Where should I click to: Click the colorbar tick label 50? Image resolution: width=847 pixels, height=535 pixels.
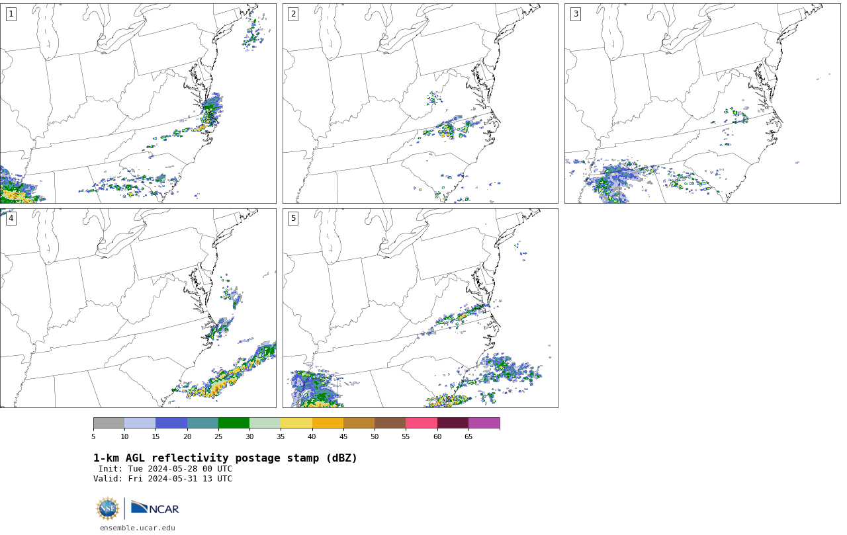pos(375,436)
